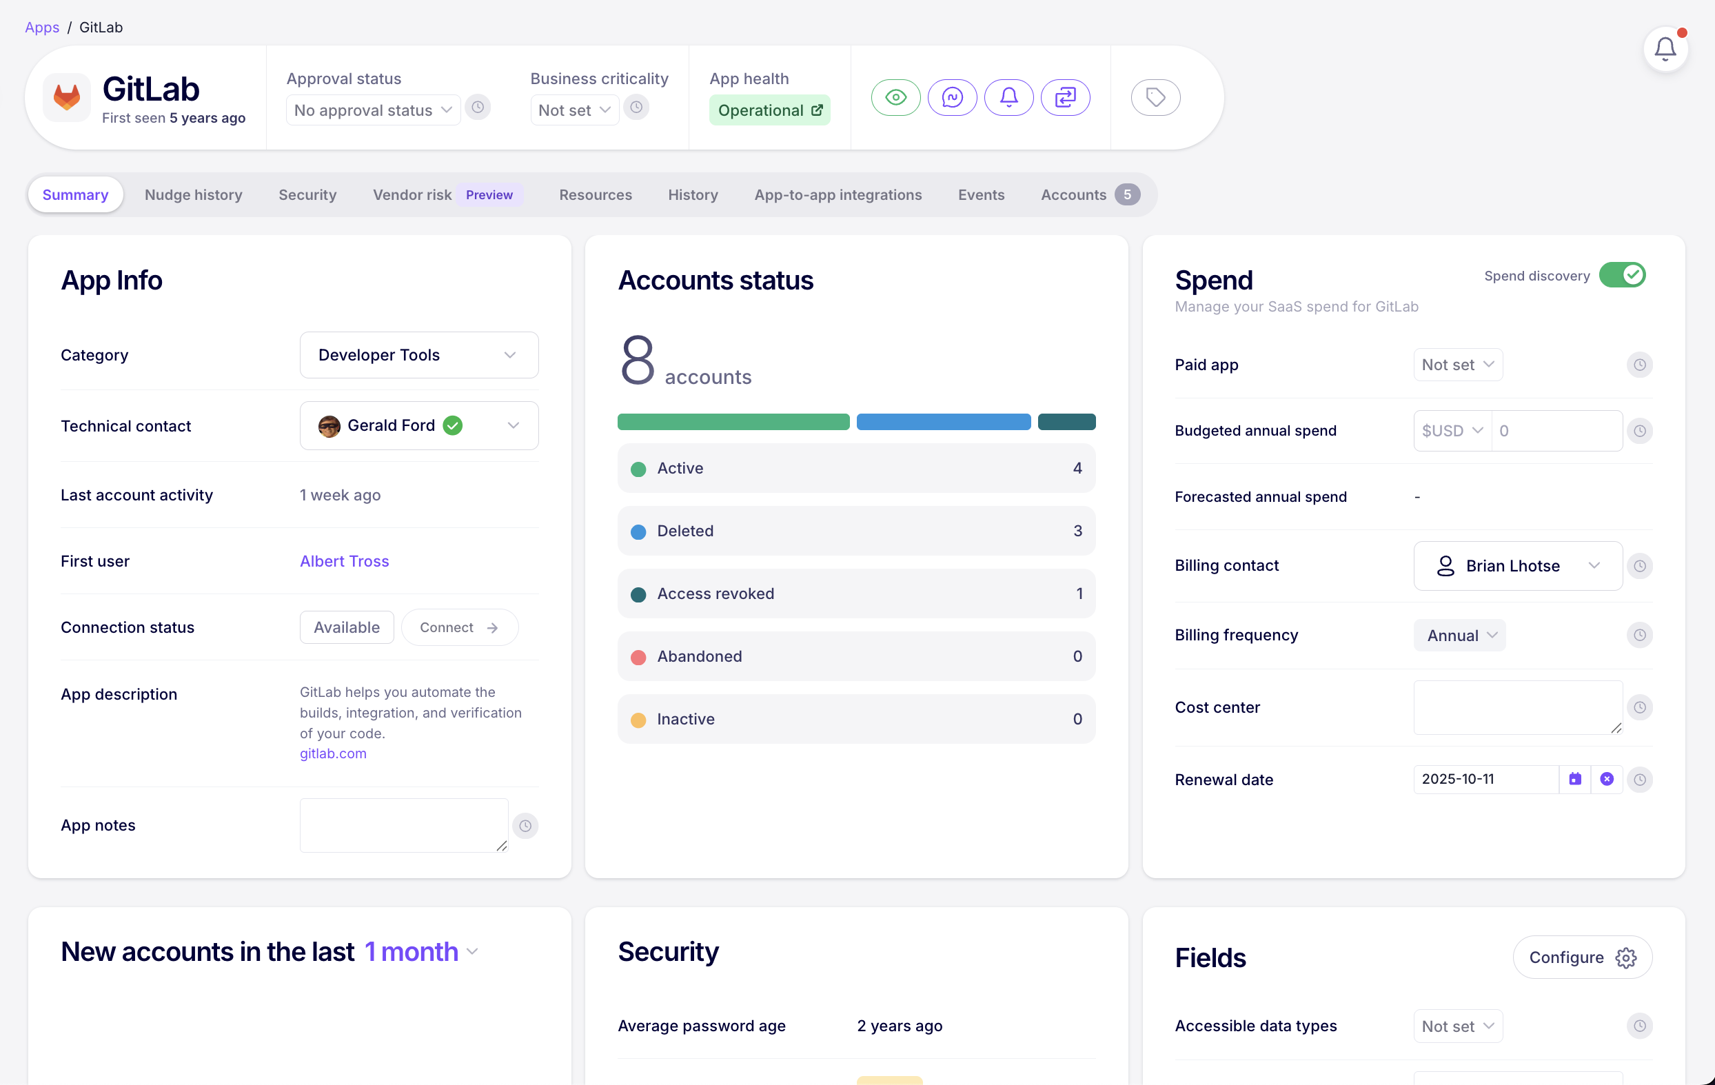1715x1085 pixels.
Task: Click the green eye watch icon
Action: (x=895, y=97)
